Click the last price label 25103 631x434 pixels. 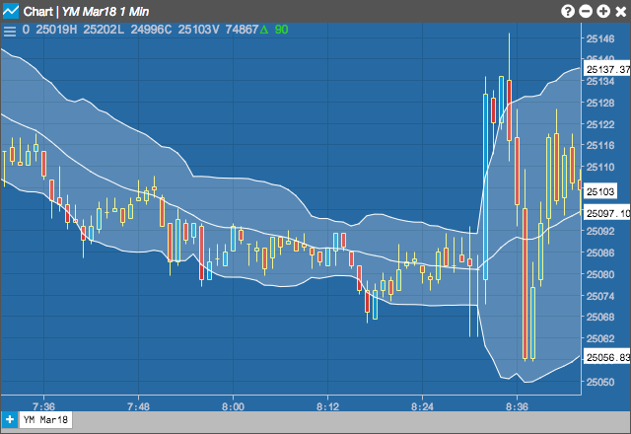[600, 191]
